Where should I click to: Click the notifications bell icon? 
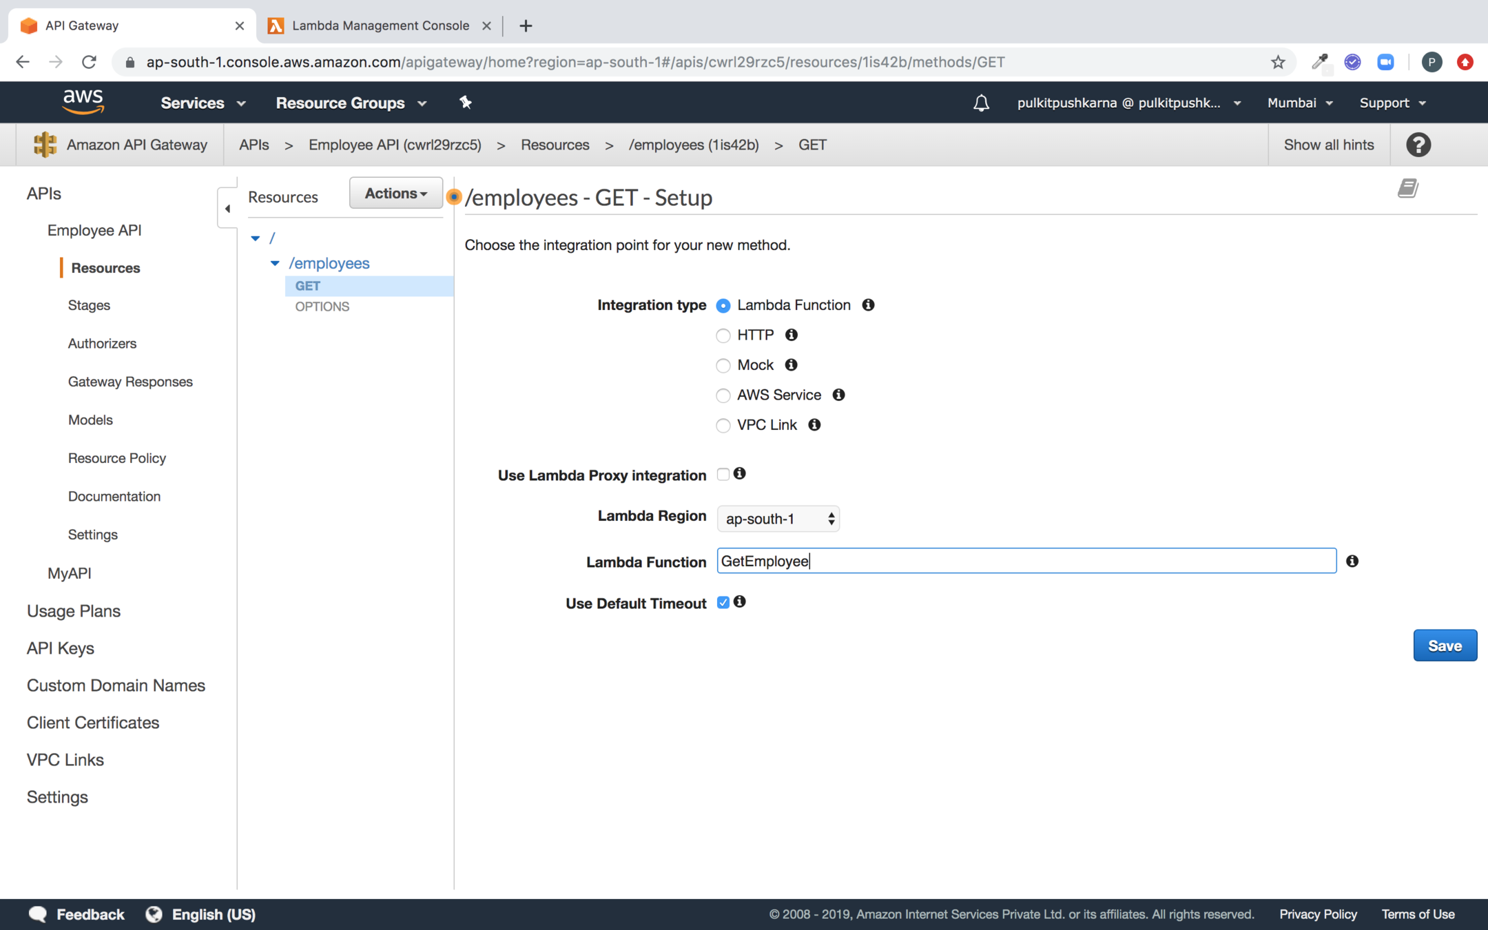pos(981,103)
